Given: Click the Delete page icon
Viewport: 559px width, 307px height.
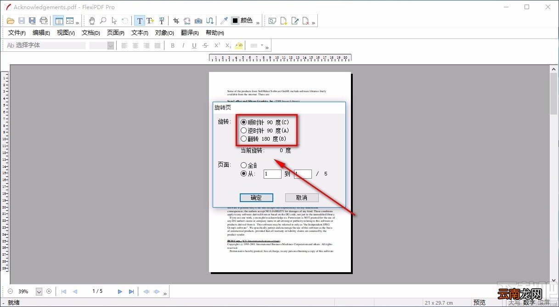Looking at the screenshot, I should 306,21.
